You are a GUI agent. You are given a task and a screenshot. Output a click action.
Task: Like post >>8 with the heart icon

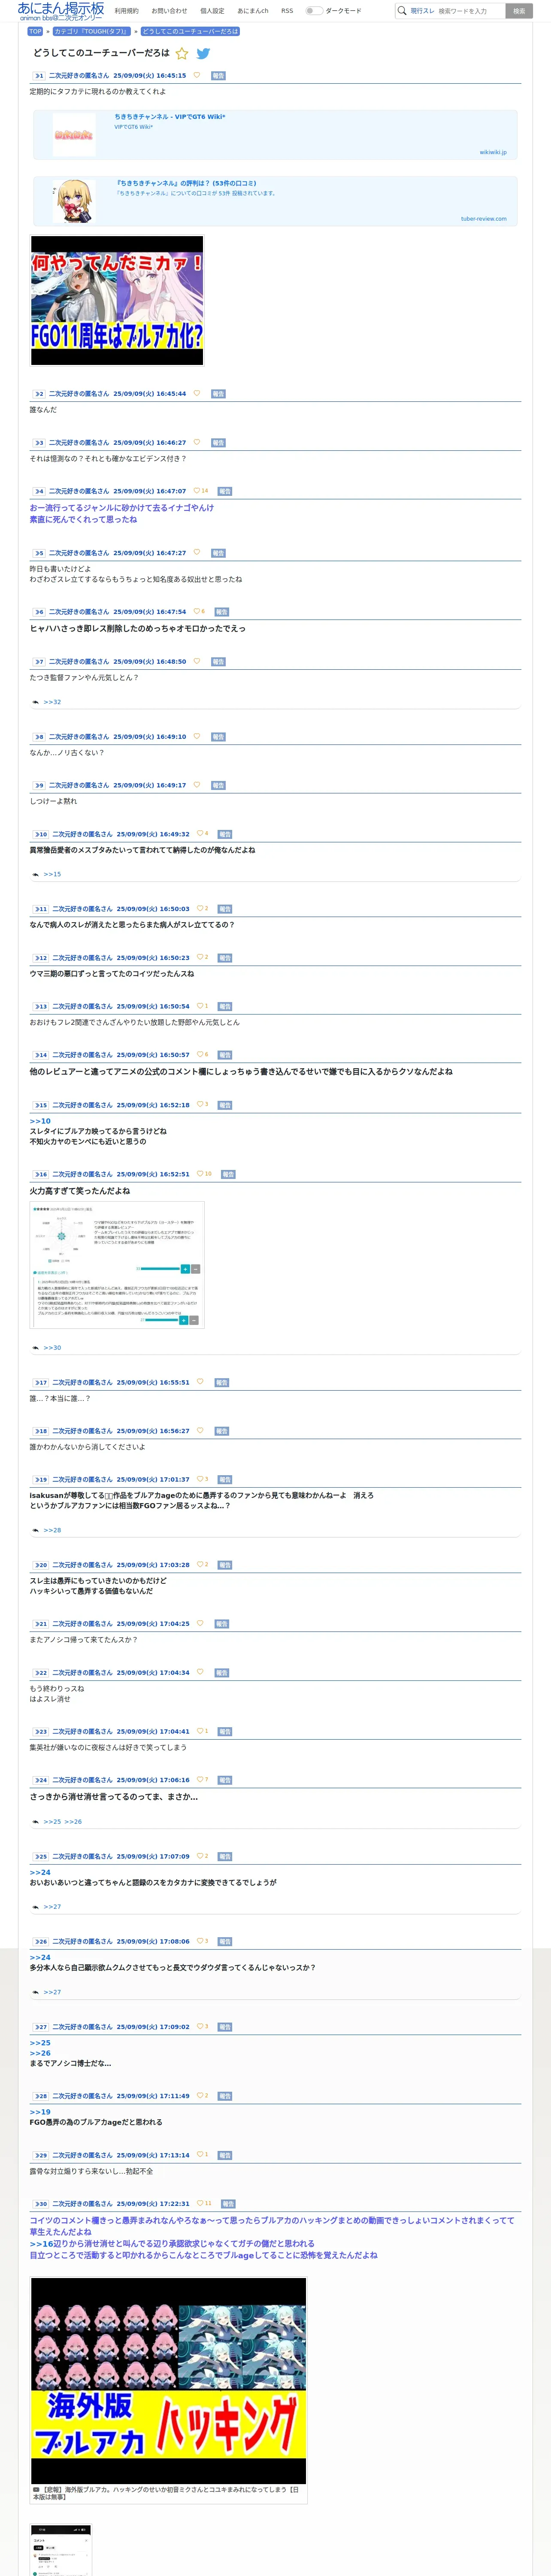(196, 736)
